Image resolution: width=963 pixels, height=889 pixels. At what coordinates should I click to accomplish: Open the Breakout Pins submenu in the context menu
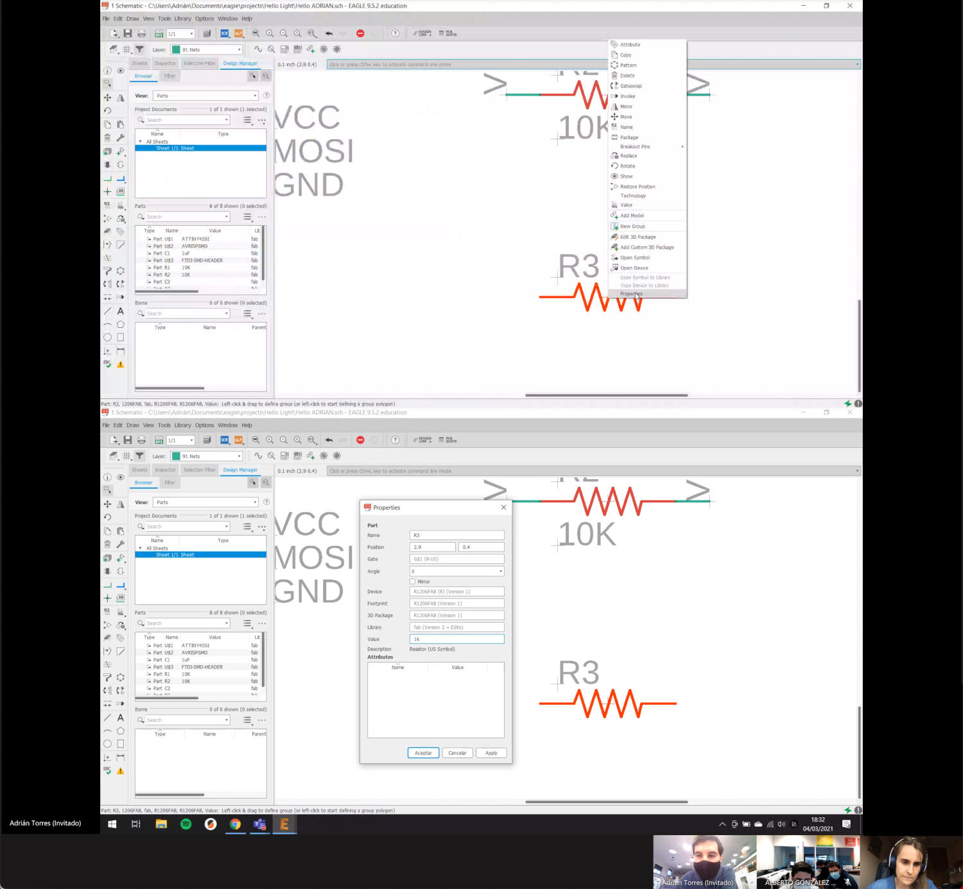pos(648,147)
